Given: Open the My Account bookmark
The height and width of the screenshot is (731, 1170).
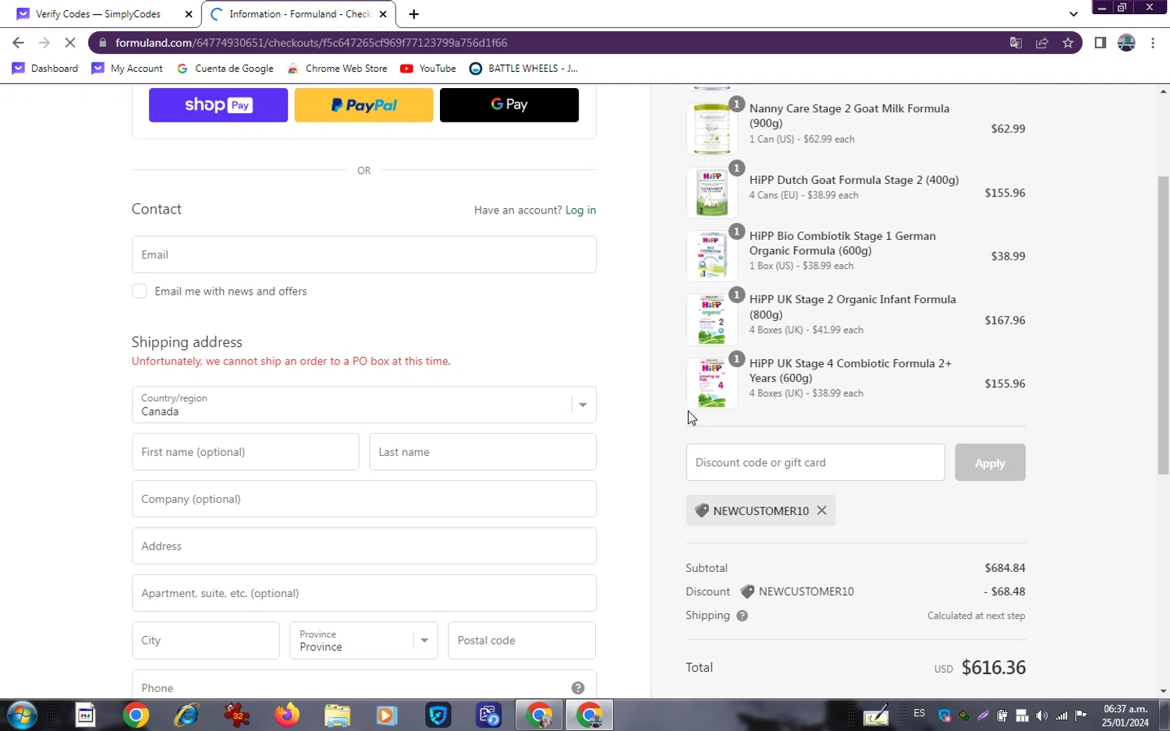Looking at the screenshot, I should point(127,69).
